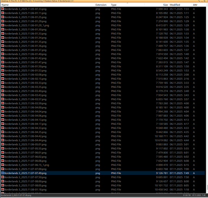The width and height of the screenshot is (208, 198).
Task: Select file Borderlands 3_2025.11.06-01.35.png
Action: point(25,42)
